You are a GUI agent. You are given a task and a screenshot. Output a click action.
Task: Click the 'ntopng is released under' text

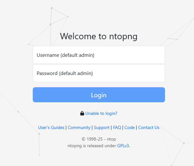click(x=92, y=146)
